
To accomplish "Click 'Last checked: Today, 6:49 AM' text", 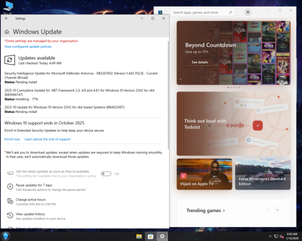I will click(x=40, y=63).
